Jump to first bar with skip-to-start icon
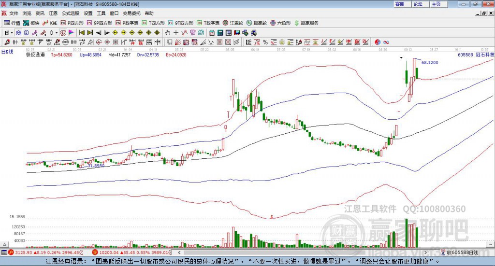Image resolution: width=495 pixels, height=266 pixels. 81,33
